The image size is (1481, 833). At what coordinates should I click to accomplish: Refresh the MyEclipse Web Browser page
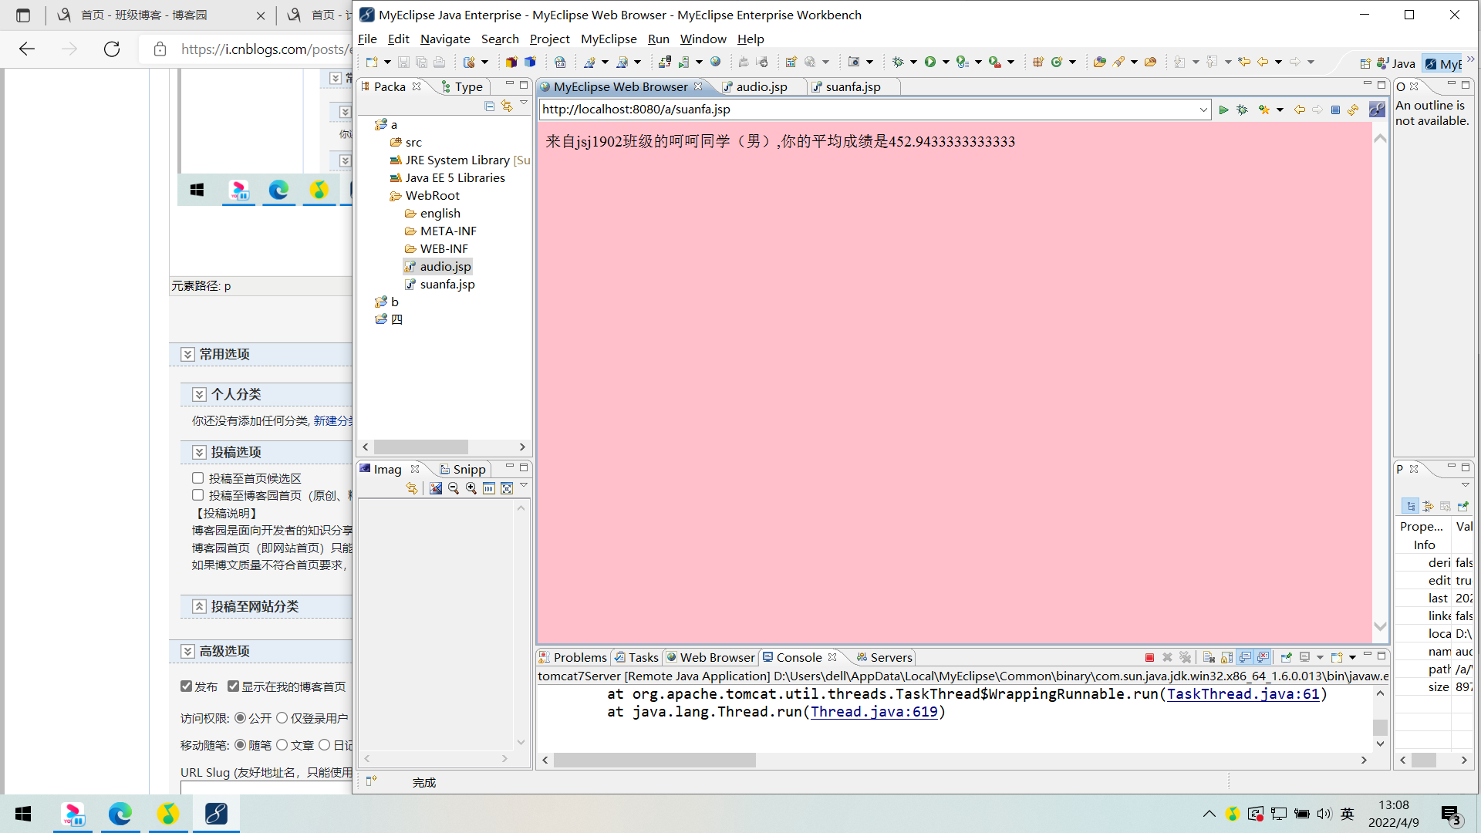point(1353,110)
